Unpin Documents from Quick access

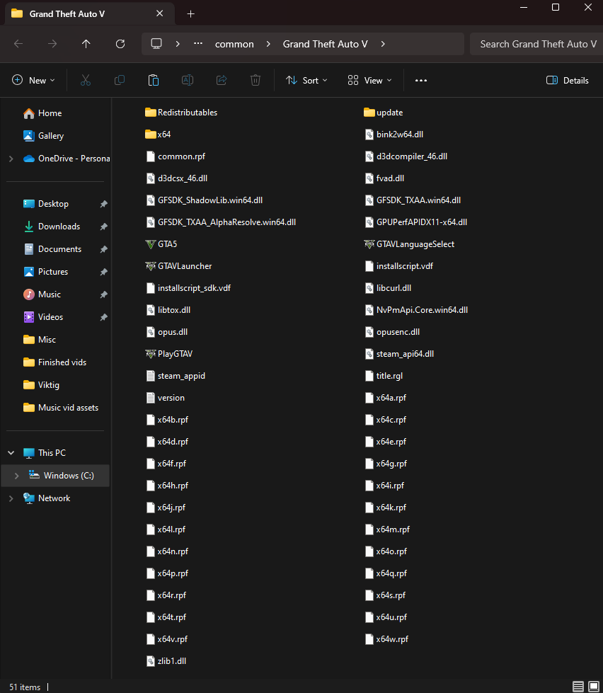(104, 249)
